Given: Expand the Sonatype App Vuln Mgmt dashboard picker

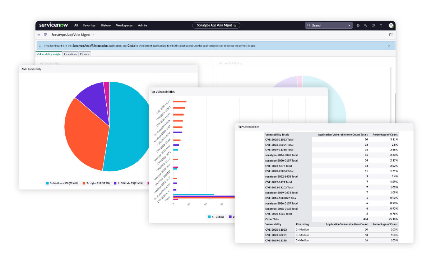Looking at the screenshot, I should click(93, 35).
